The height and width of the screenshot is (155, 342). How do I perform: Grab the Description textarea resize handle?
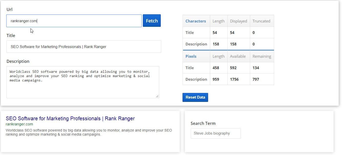click(157, 96)
